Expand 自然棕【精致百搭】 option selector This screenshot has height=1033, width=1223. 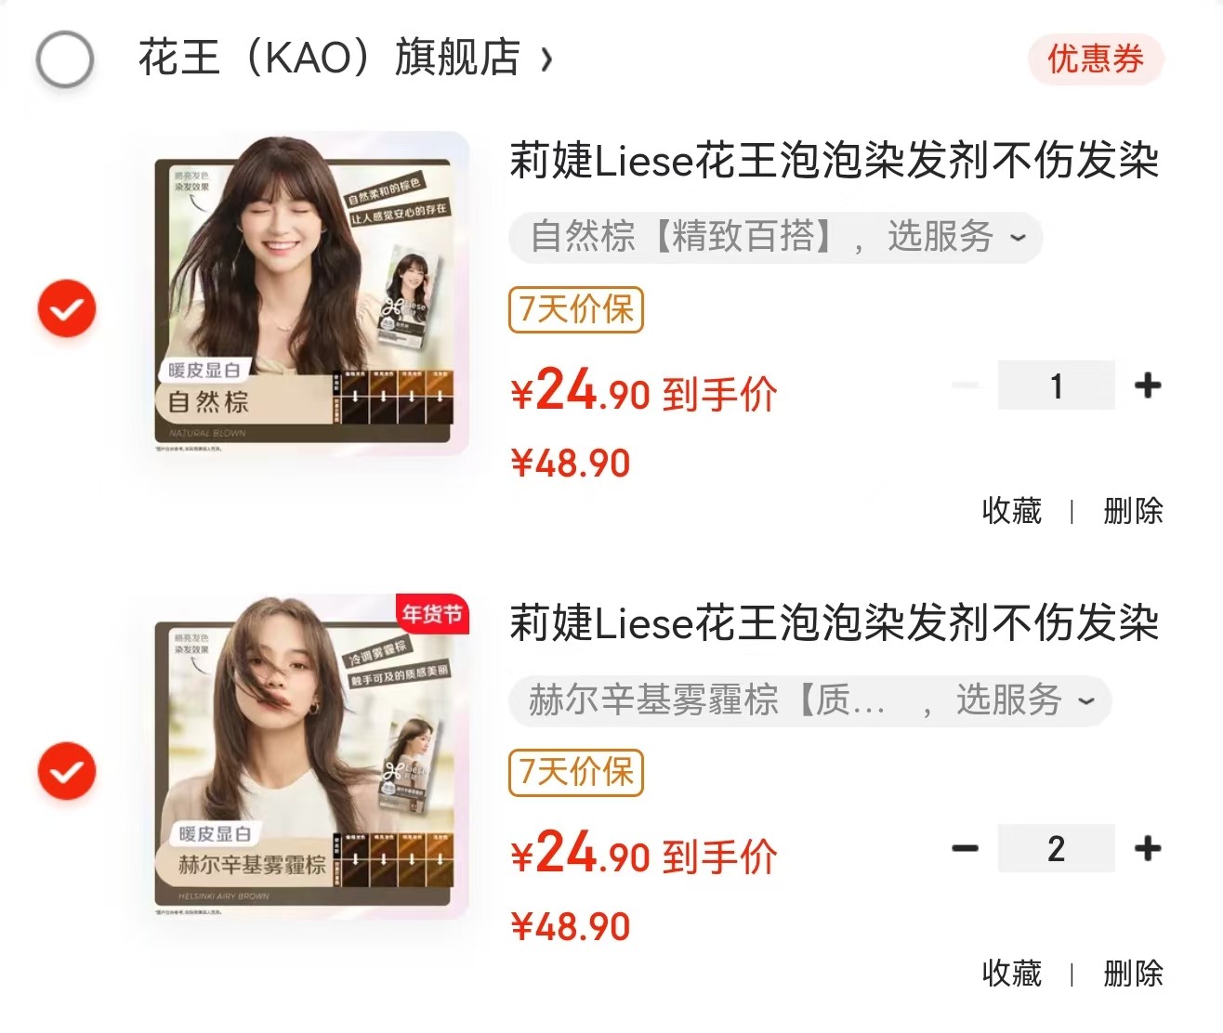775,237
